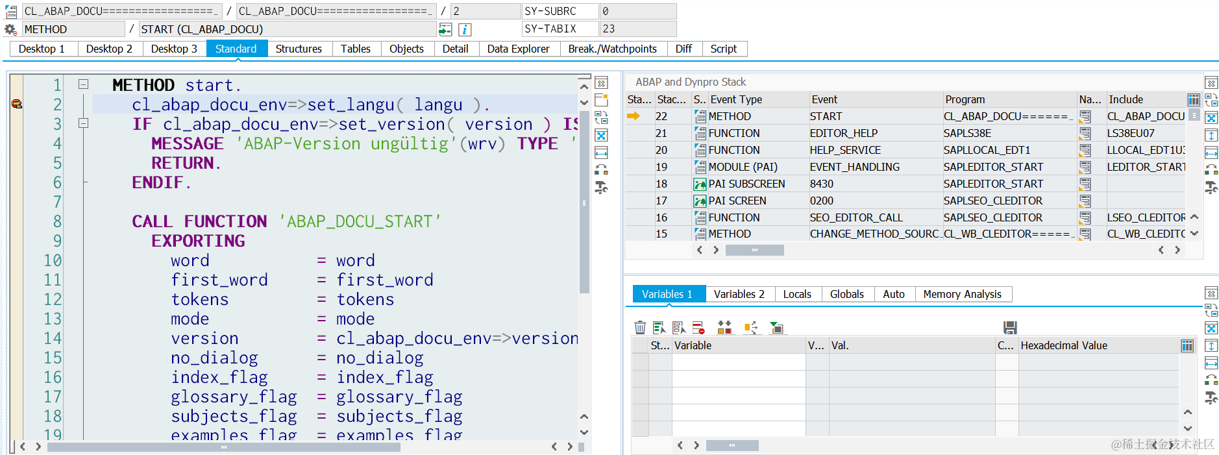Open the Script tab
This screenshot has width=1219, height=455.
point(723,49)
